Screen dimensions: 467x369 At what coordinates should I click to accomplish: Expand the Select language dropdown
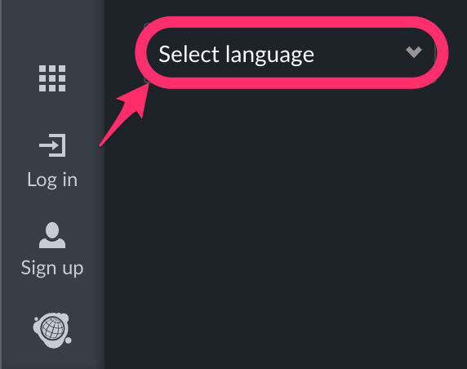pos(291,53)
